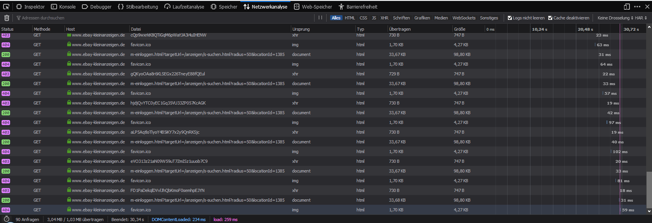This screenshot has width=652, height=223.
Task: Open the devtools more options menu
Action: pos(637,7)
